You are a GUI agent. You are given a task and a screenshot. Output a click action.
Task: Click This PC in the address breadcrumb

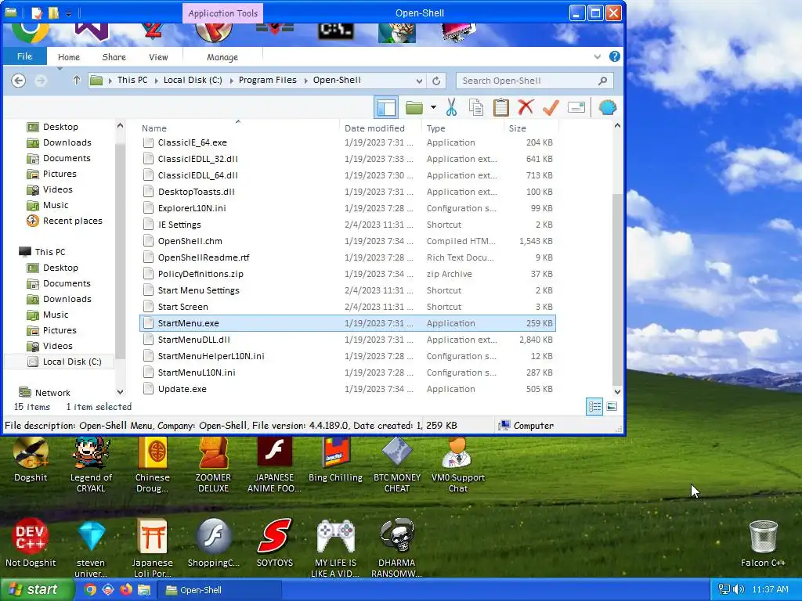(x=132, y=81)
